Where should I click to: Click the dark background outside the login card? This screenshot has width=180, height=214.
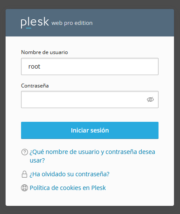90,210
